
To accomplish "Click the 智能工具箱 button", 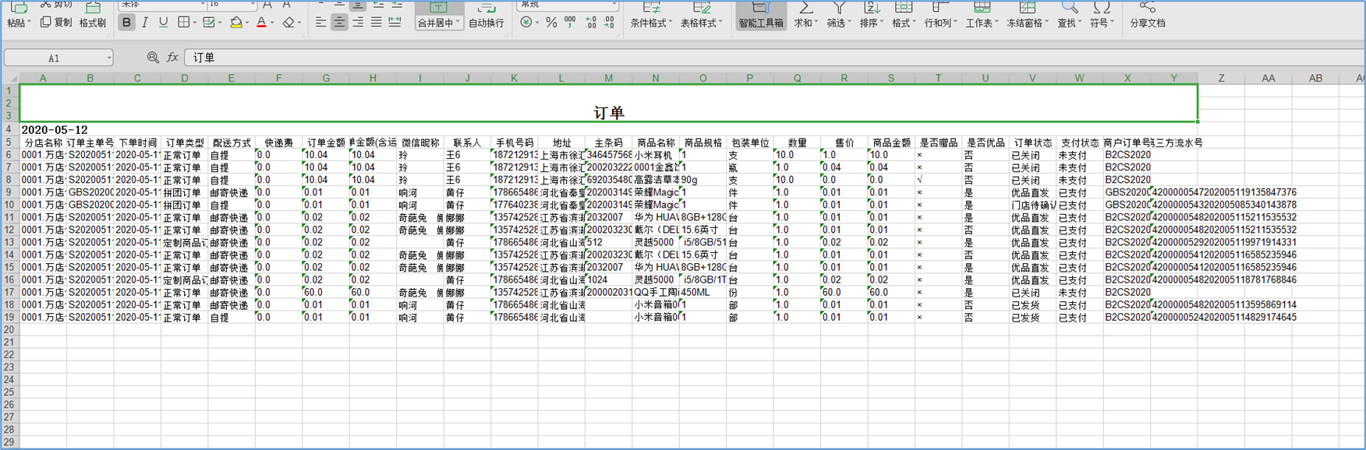I will [761, 17].
